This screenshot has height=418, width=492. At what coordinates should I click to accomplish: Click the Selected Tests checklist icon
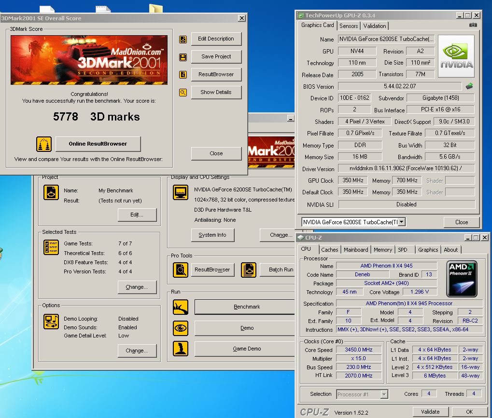[51, 247]
